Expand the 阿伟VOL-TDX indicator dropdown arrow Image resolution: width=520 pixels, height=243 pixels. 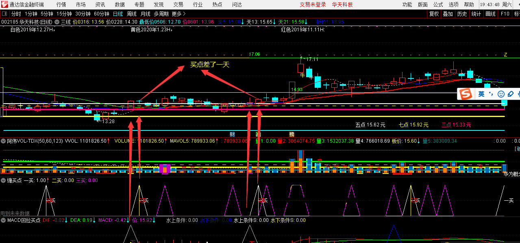tap(3, 141)
